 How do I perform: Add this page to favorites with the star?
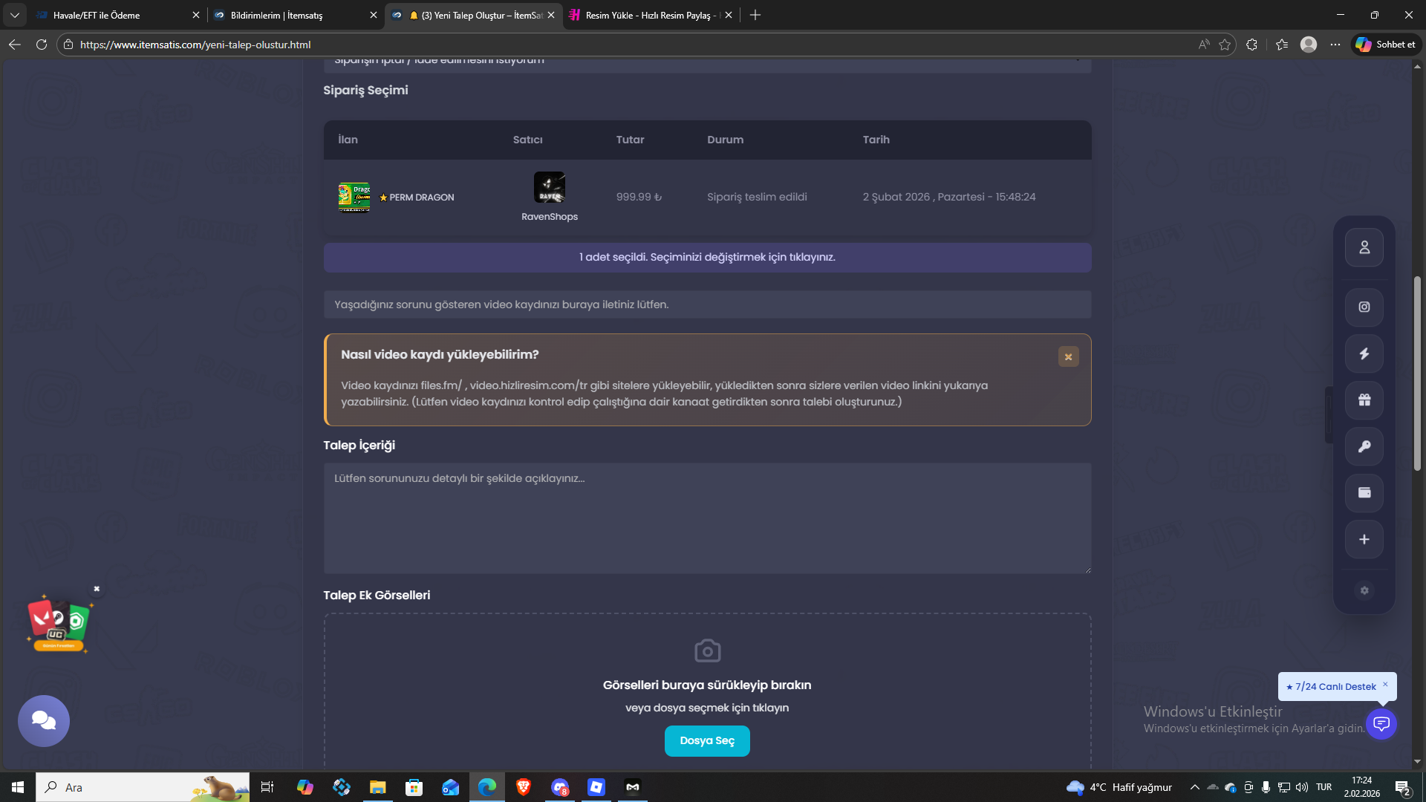1225,45
